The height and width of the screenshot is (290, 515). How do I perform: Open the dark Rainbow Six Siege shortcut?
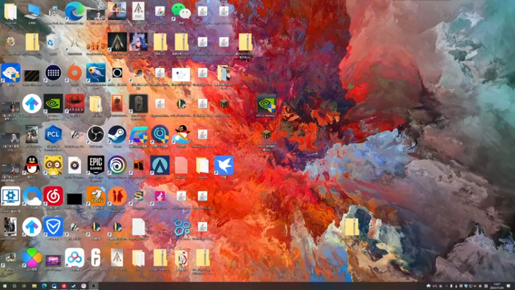pos(138,104)
